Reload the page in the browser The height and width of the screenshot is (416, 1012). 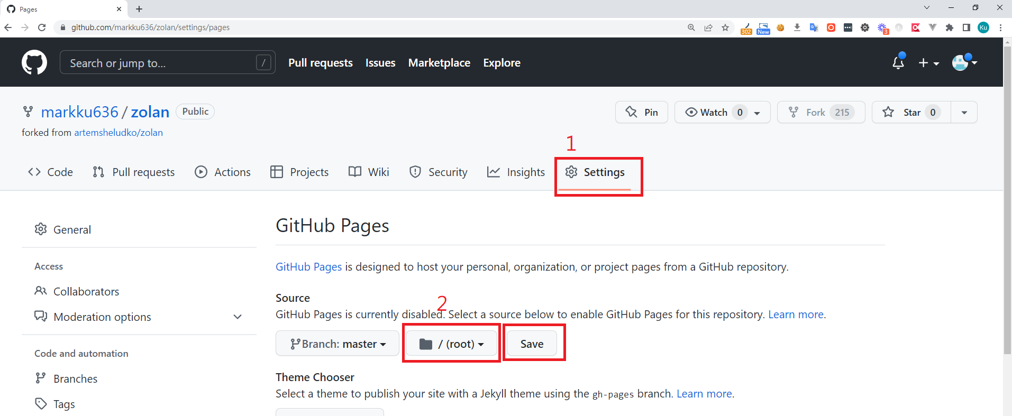[x=42, y=27]
